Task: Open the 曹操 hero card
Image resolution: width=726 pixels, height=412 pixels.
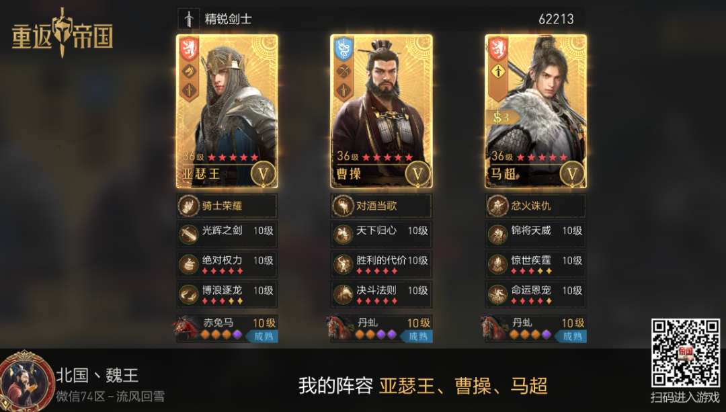Action: click(382, 112)
